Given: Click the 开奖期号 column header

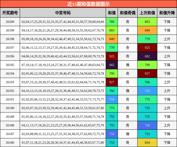Looking at the screenshot, I should pos(10,13).
